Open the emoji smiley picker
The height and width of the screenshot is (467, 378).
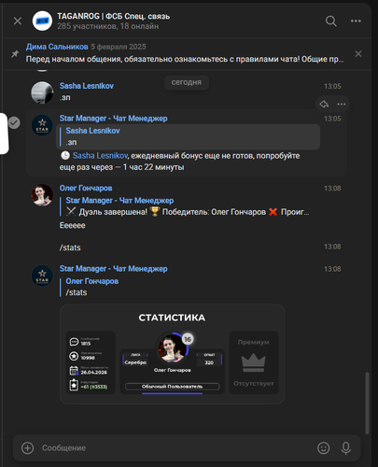click(x=324, y=448)
